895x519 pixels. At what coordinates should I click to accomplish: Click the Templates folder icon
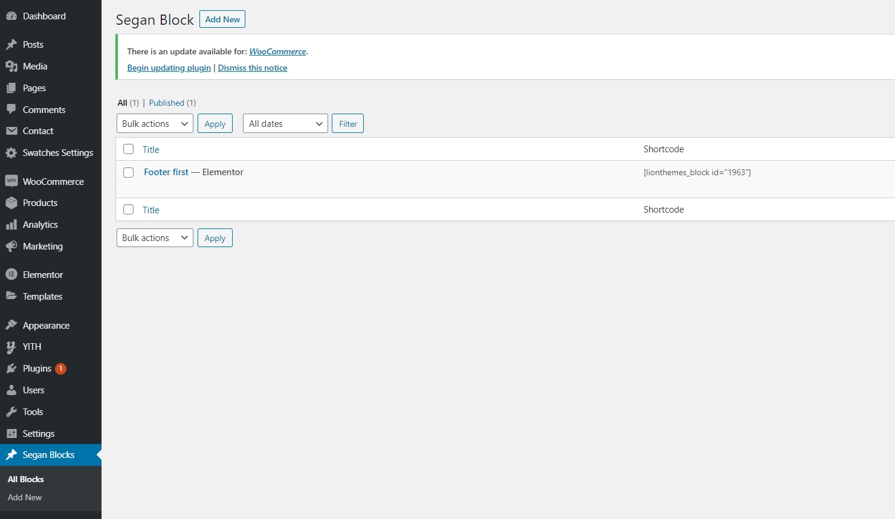click(x=11, y=296)
